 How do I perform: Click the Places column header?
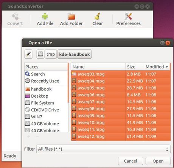[x=46, y=67]
